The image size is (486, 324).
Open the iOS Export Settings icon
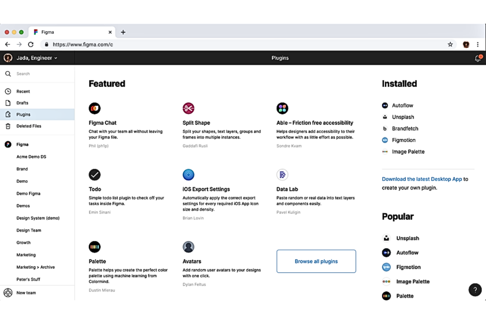[x=188, y=175]
